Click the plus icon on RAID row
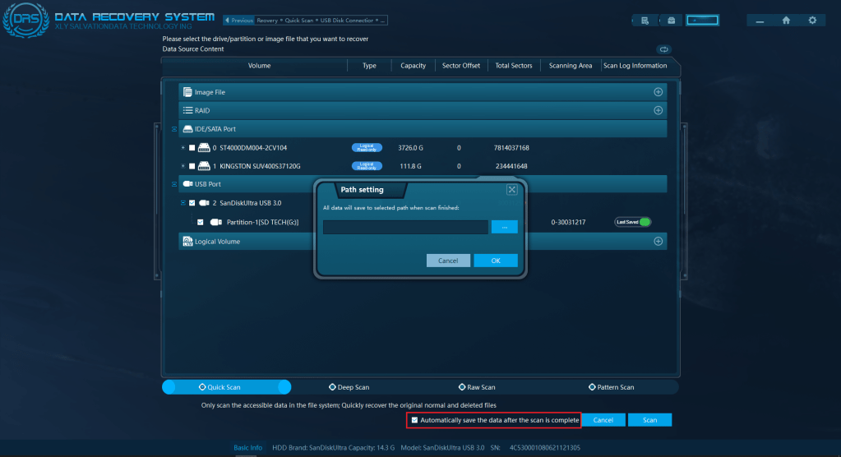Image resolution: width=841 pixels, height=457 pixels. 658,110
